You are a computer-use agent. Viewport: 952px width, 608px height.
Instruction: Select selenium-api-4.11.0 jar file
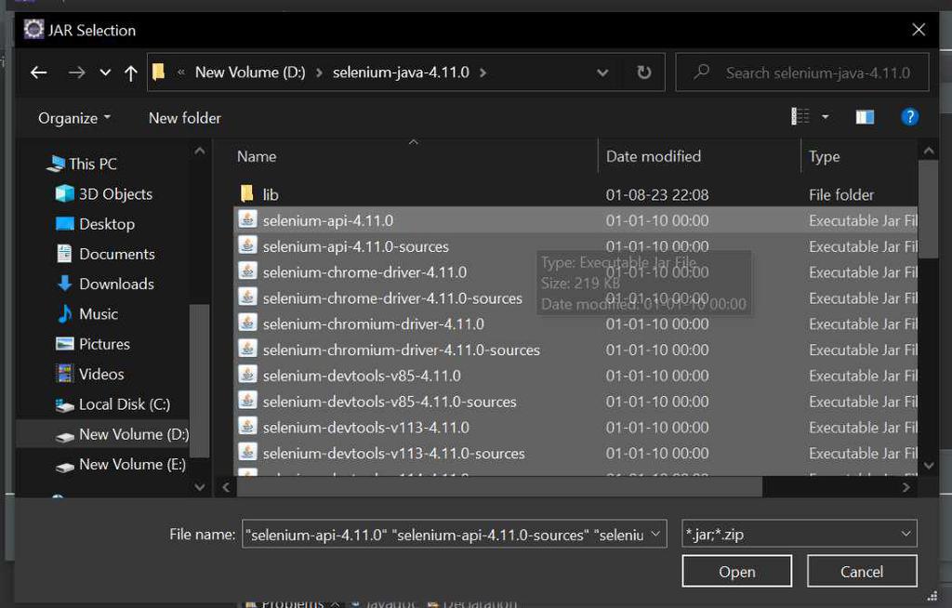pos(575,220)
